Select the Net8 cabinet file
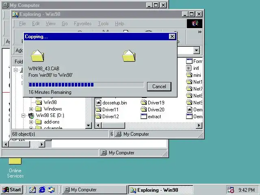 click(194, 96)
